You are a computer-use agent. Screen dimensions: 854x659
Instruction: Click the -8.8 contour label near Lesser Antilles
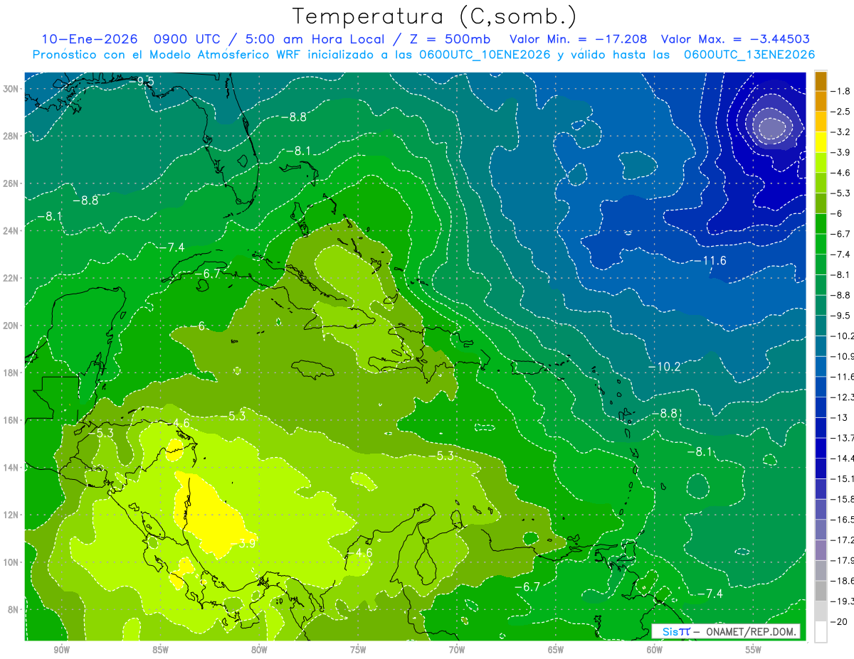point(665,413)
